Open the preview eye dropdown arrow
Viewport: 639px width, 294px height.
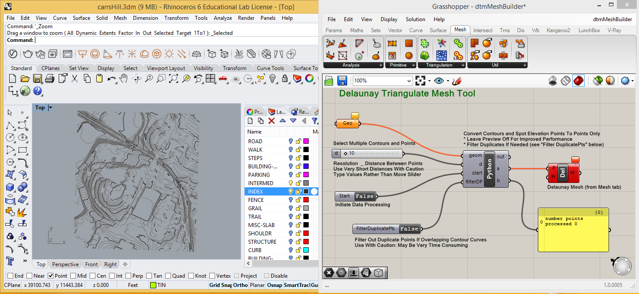(x=448, y=81)
